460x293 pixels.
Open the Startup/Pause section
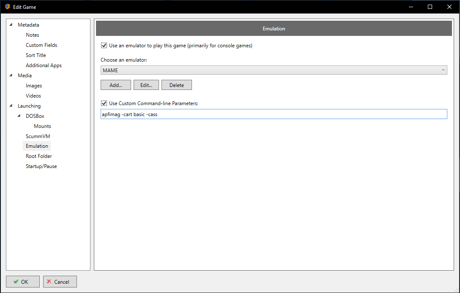pos(41,166)
